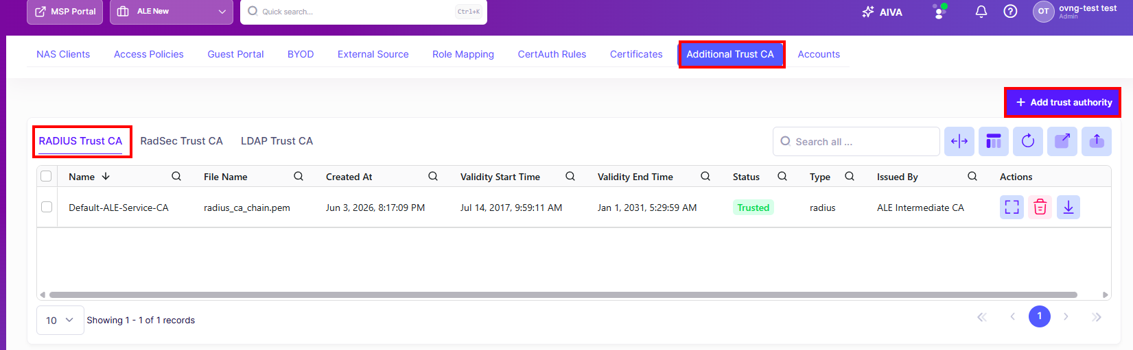Click search icon in Issued By column

(x=972, y=177)
